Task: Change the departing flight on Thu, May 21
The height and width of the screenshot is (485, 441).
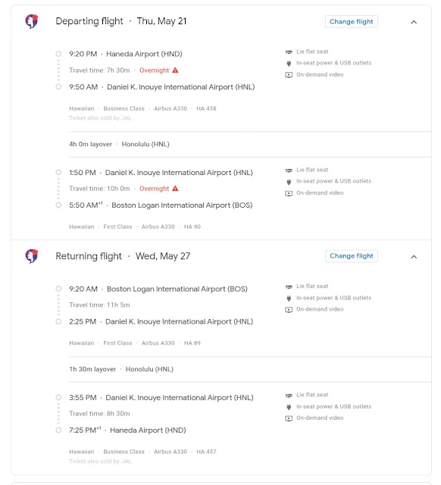Action: pos(352,22)
